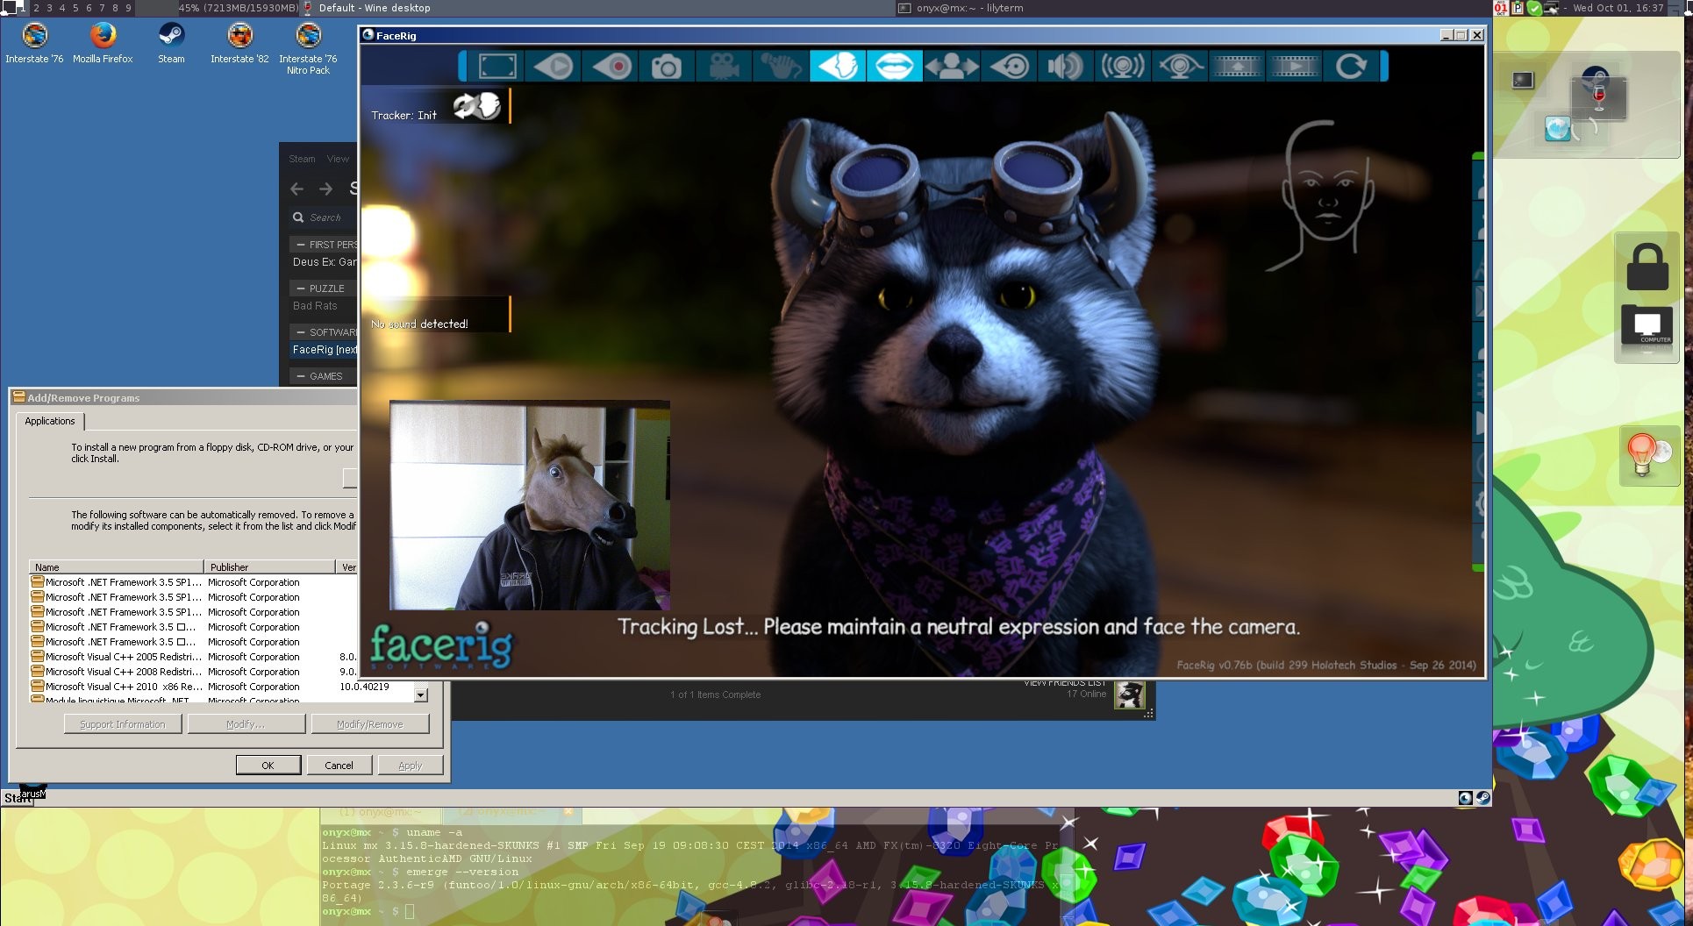Click the Support Information button

click(x=123, y=724)
